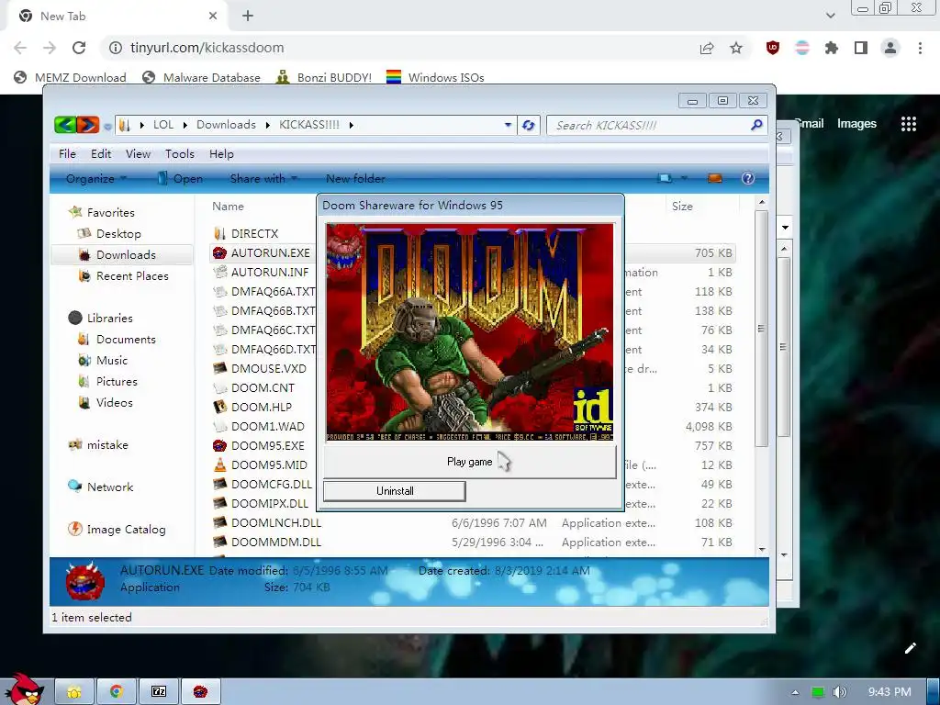The height and width of the screenshot is (705, 940).
Task: Click Open in Explorer toolbar
Action: click(180, 179)
